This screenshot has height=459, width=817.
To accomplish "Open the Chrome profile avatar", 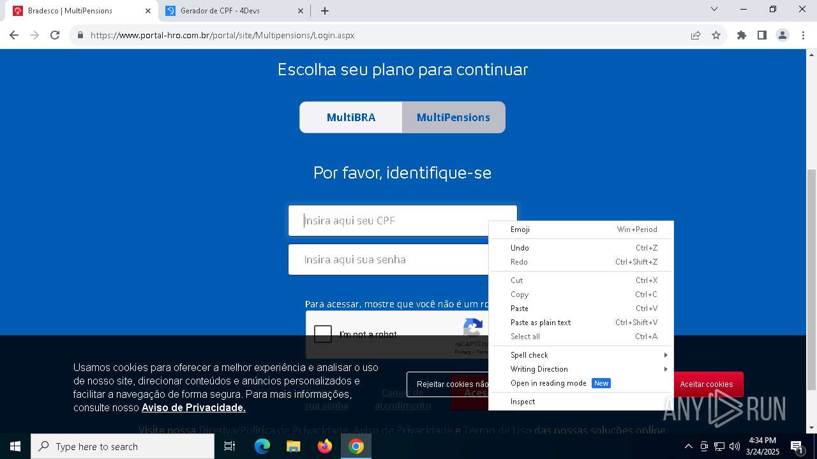I will coord(783,35).
